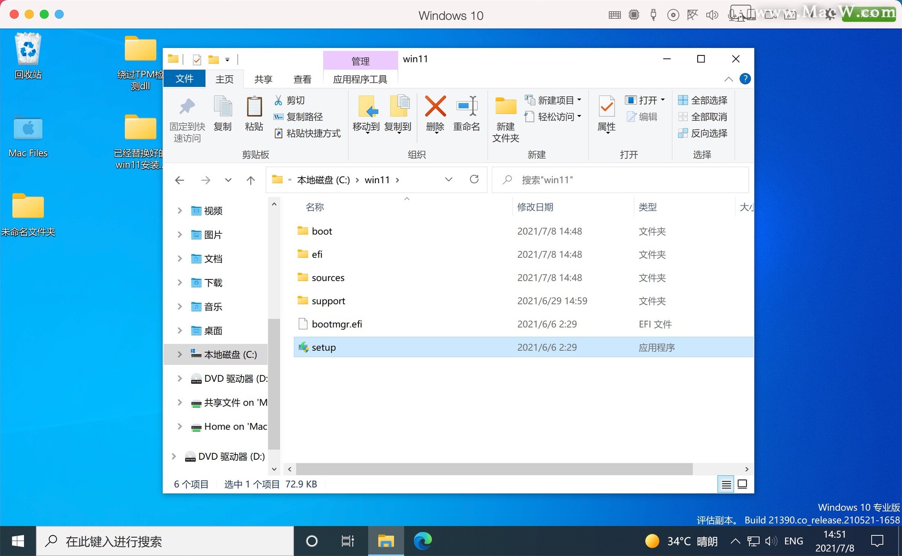
Task: Click the Delete (删除) red X icon
Action: (x=435, y=107)
